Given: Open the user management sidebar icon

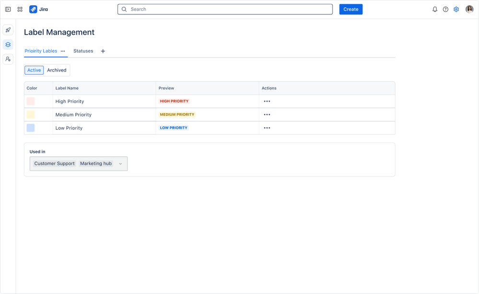Looking at the screenshot, I should 8,59.
